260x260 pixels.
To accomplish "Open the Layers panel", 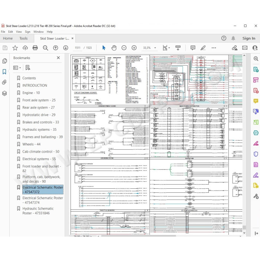I will (4, 93).
